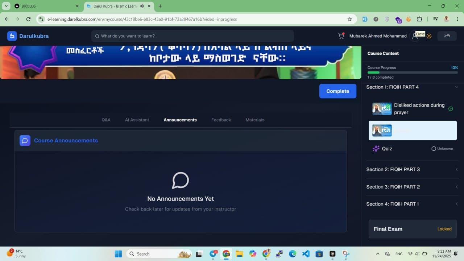464x261 pixels.
Task: Click the sparkle Quiz icon
Action: coord(376,149)
